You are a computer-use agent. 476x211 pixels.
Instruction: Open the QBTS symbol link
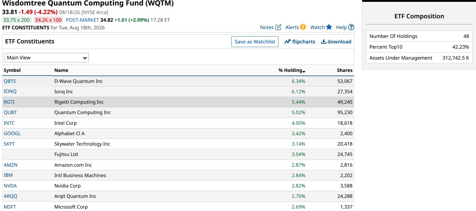point(10,81)
